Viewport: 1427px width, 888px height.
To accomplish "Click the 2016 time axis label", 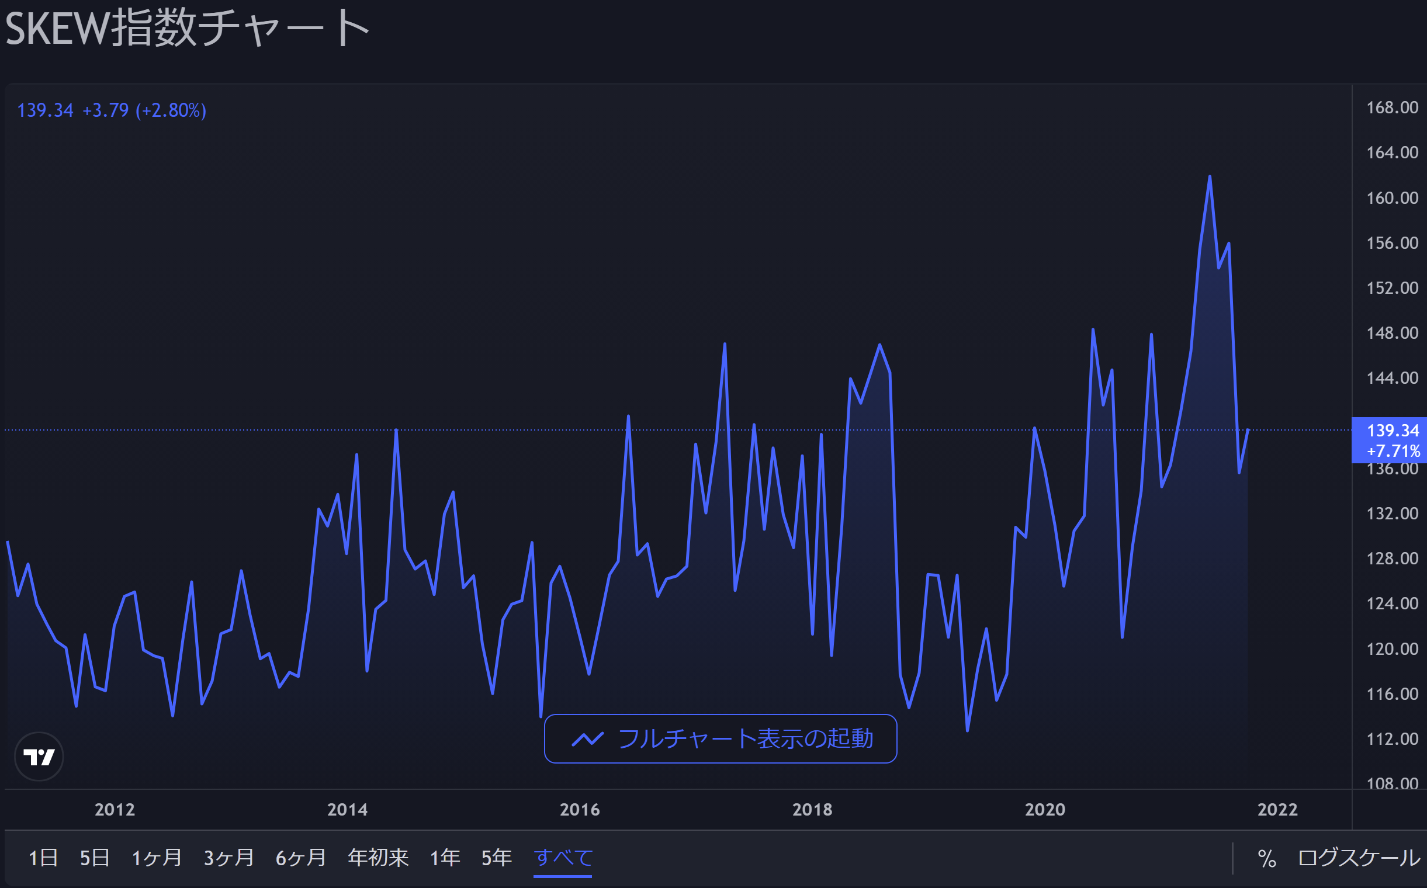I will click(580, 810).
